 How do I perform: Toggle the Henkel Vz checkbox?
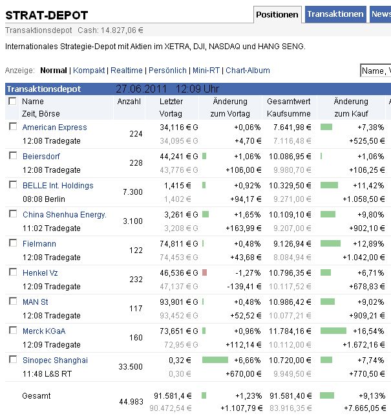(x=13, y=272)
